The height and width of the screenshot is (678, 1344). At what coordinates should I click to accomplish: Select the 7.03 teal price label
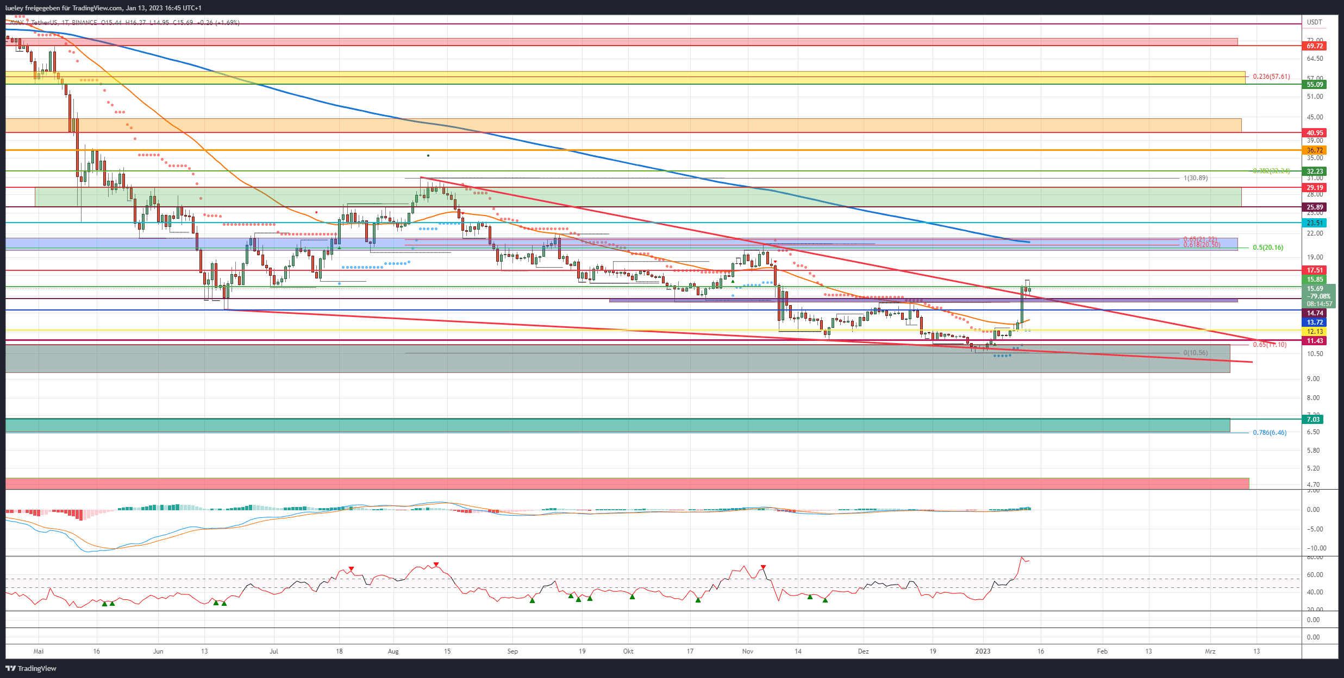pyautogui.click(x=1313, y=420)
